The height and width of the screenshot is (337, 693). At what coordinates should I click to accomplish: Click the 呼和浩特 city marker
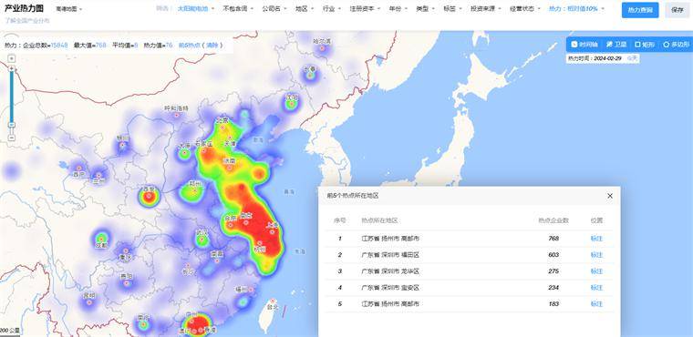click(176, 115)
